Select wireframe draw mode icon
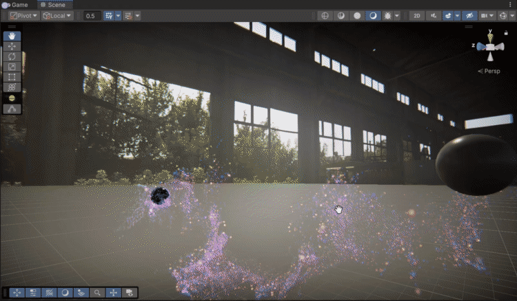The image size is (517, 301). (x=325, y=15)
